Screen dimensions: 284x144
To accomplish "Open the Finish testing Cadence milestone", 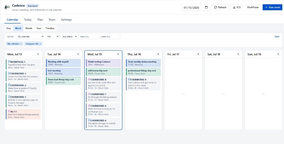I will [x=103, y=63].
